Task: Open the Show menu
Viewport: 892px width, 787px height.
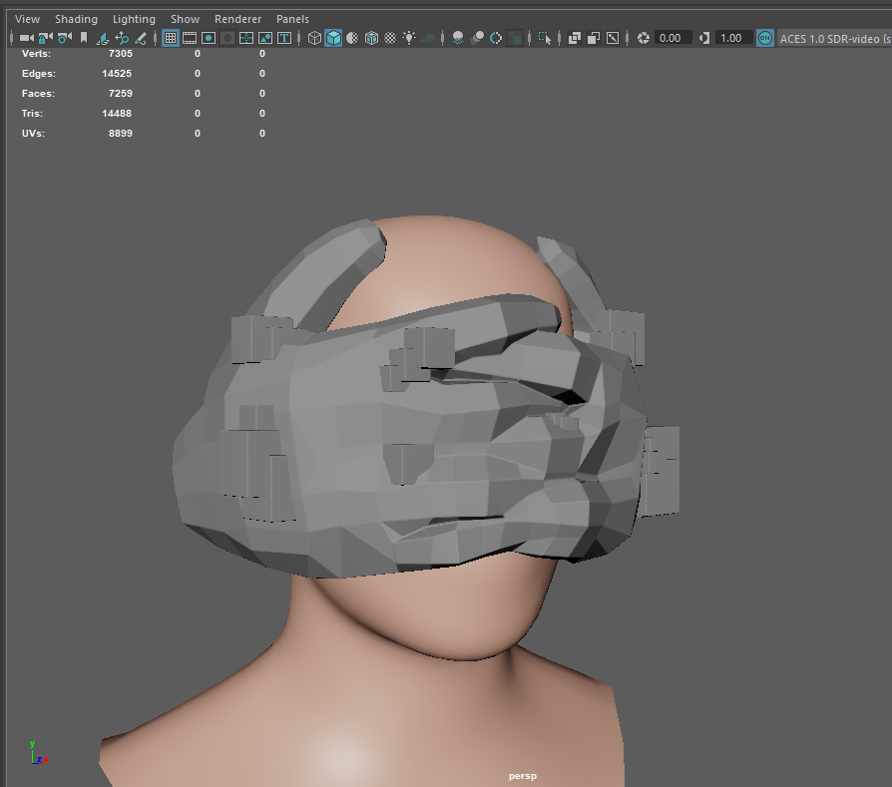Action: (185, 19)
